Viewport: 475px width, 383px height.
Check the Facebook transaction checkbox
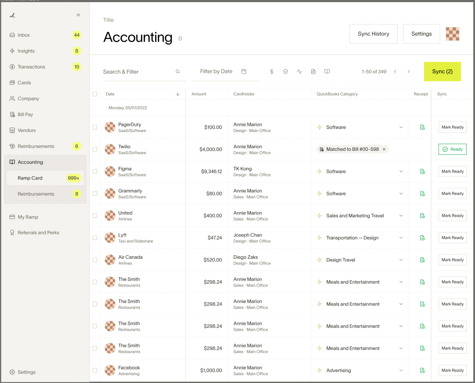pyautogui.click(x=95, y=370)
